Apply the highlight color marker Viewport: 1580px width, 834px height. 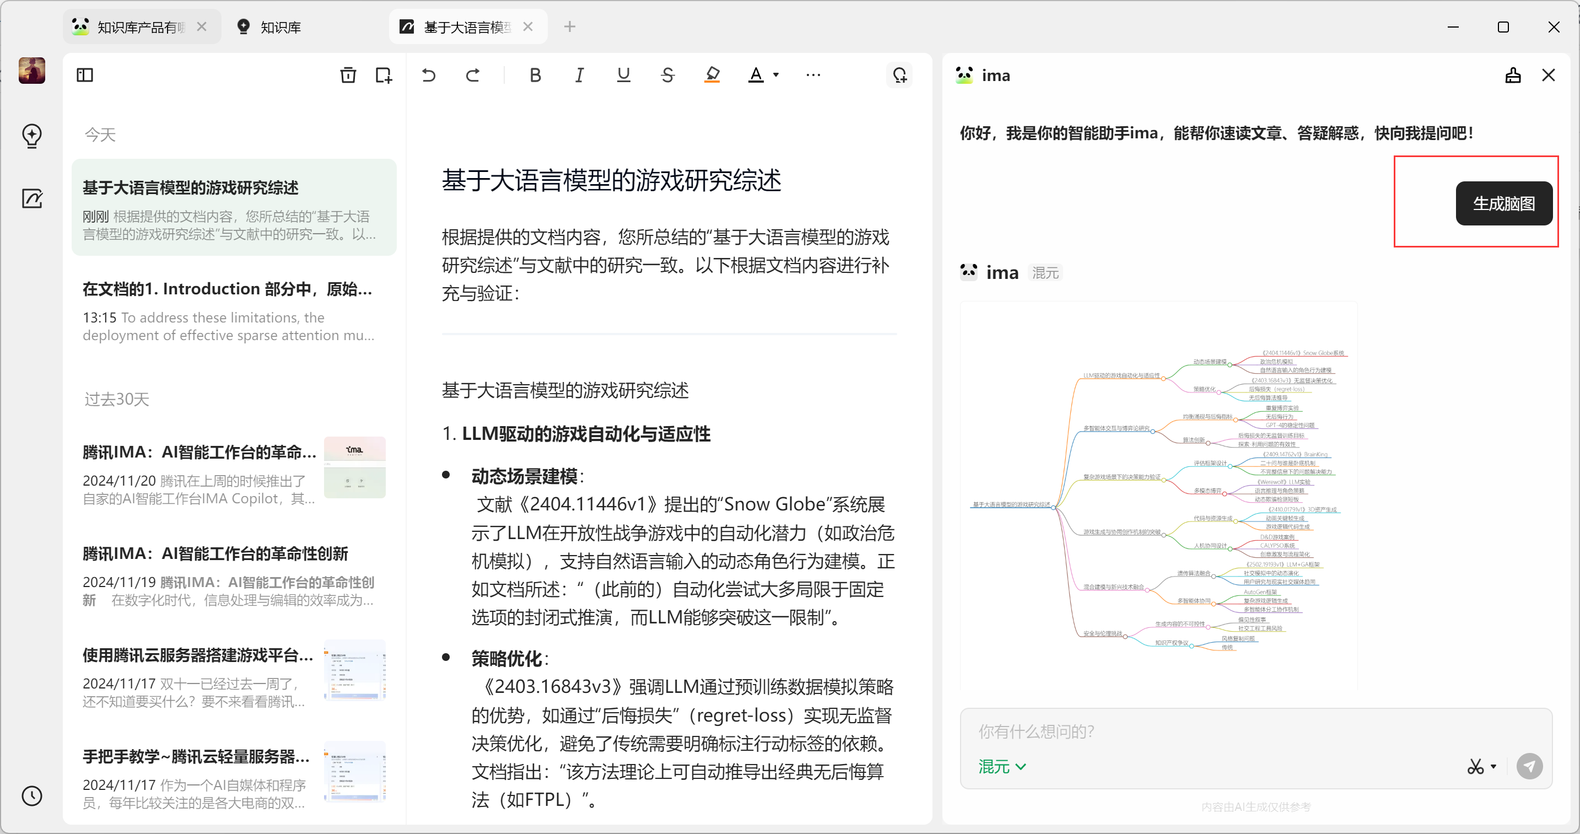click(711, 75)
